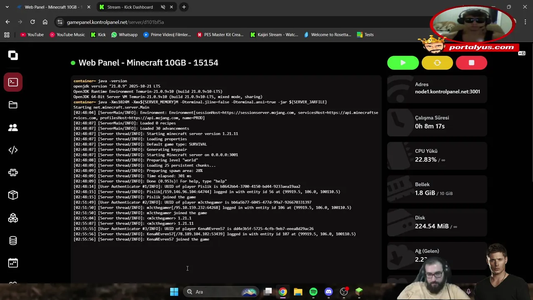Open Minecraft grass block taskbar icon
Screen dimensions: 533x300
tap(359, 292)
